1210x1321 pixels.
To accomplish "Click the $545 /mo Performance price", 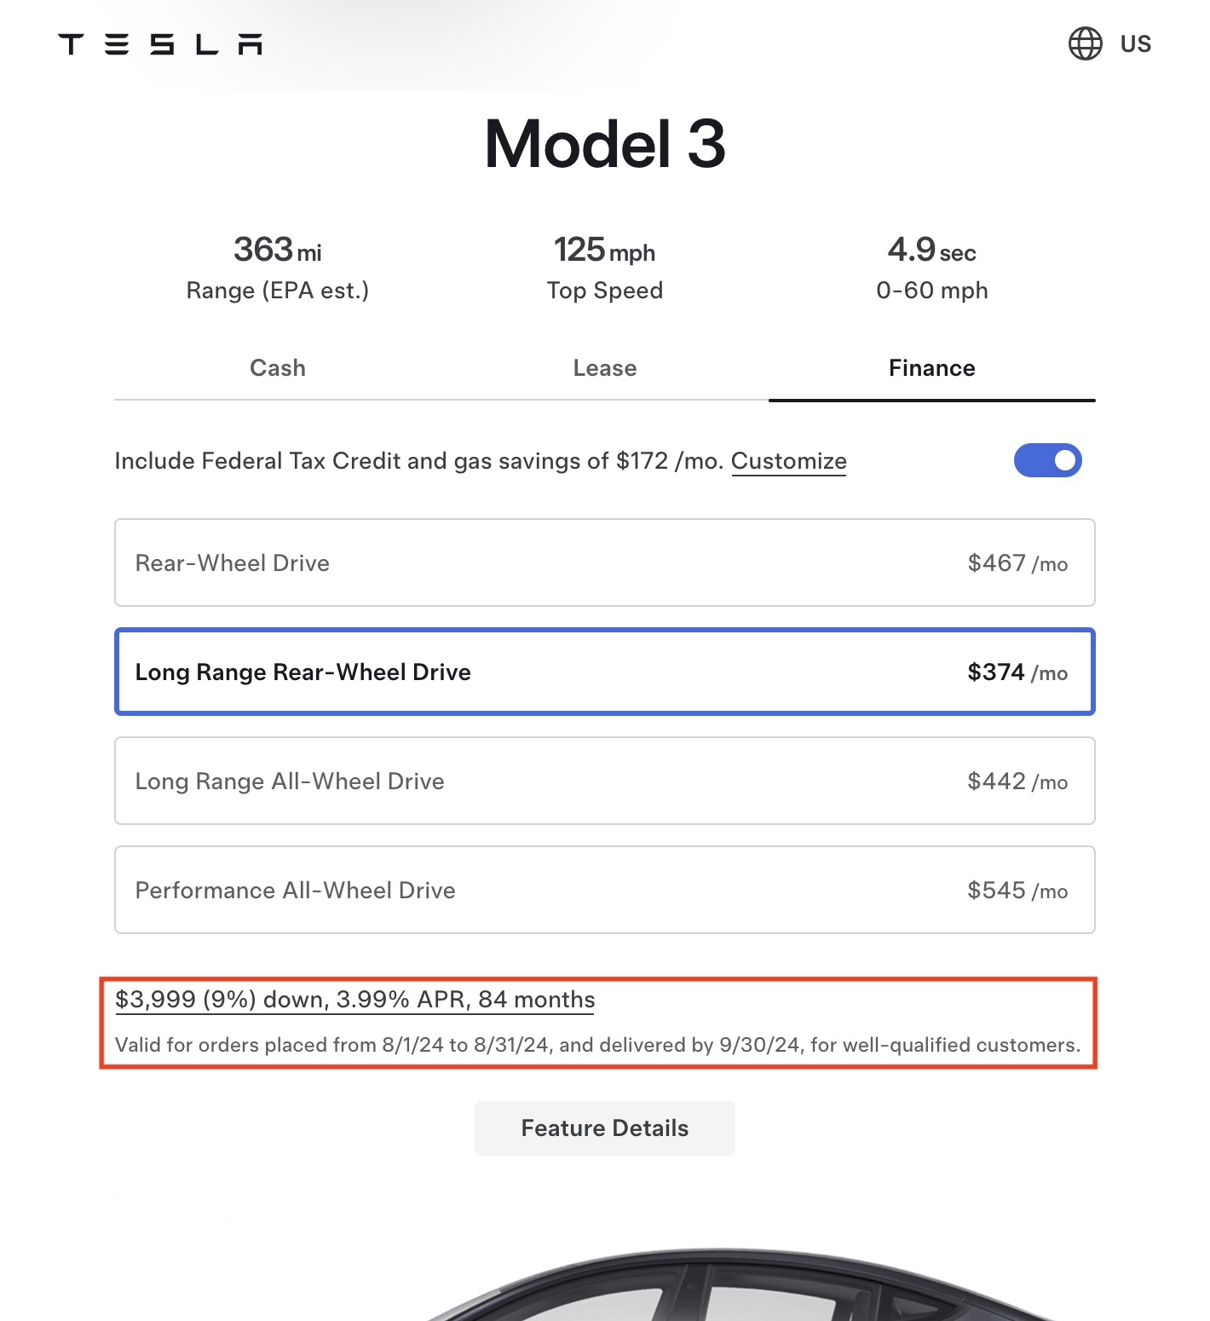I will [1017, 891].
